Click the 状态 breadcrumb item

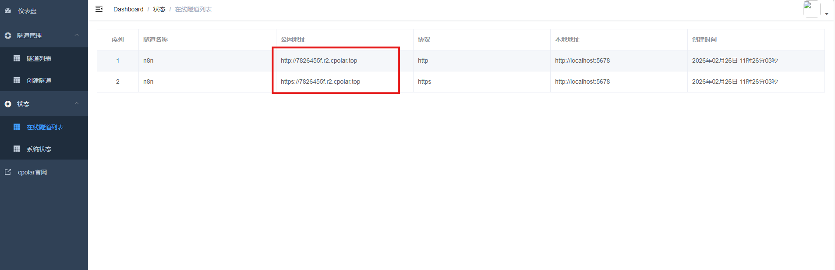pyautogui.click(x=159, y=9)
